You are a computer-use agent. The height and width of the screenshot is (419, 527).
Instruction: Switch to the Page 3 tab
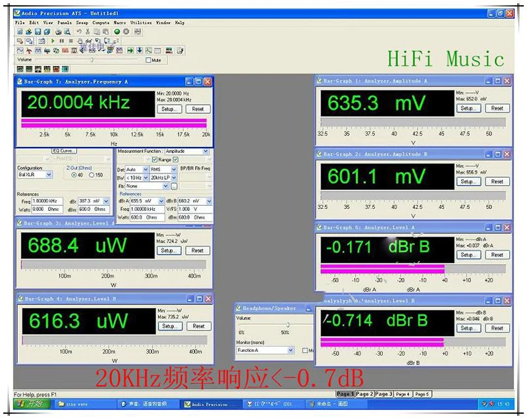click(x=383, y=394)
